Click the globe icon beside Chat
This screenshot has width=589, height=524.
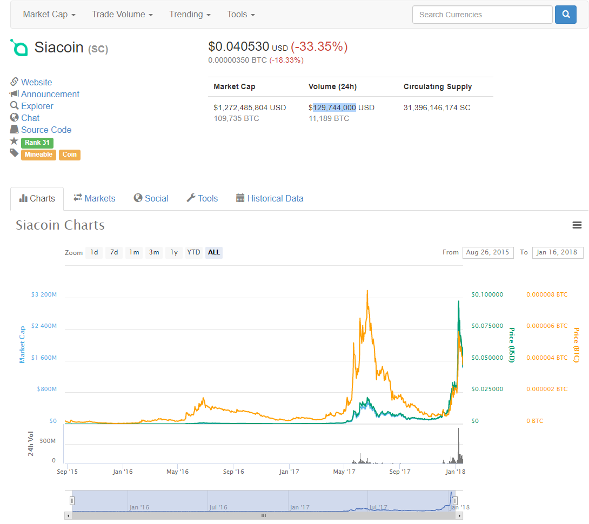click(x=14, y=117)
